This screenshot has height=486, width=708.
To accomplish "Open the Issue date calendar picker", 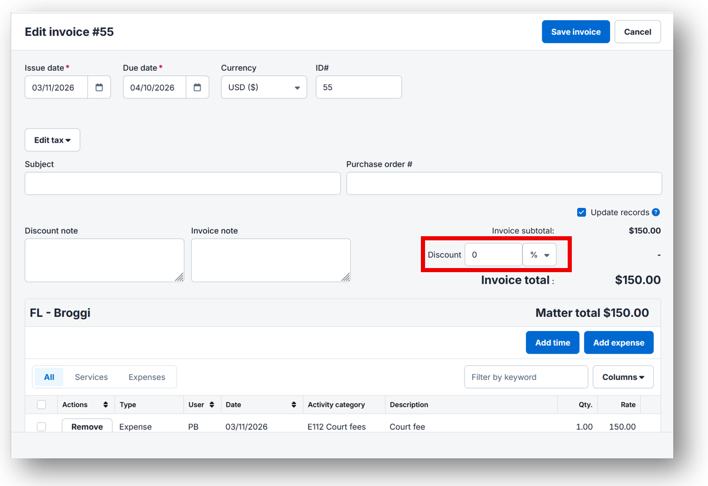I will pyautogui.click(x=100, y=87).
